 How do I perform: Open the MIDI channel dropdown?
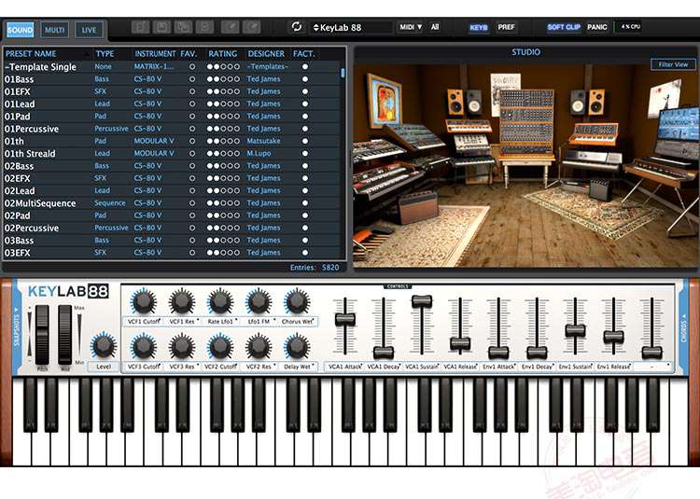coord(411,27)
